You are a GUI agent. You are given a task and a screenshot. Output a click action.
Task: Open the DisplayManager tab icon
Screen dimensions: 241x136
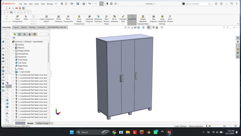click(35, 34)
